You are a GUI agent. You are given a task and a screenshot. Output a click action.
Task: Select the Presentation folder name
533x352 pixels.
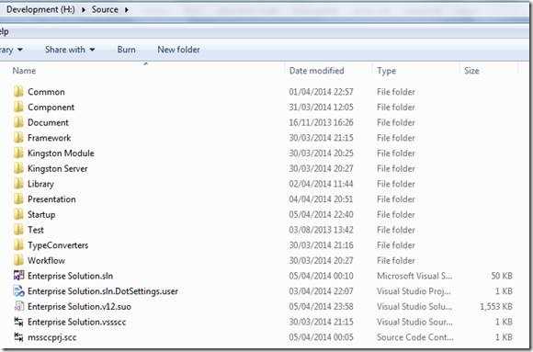51,199
